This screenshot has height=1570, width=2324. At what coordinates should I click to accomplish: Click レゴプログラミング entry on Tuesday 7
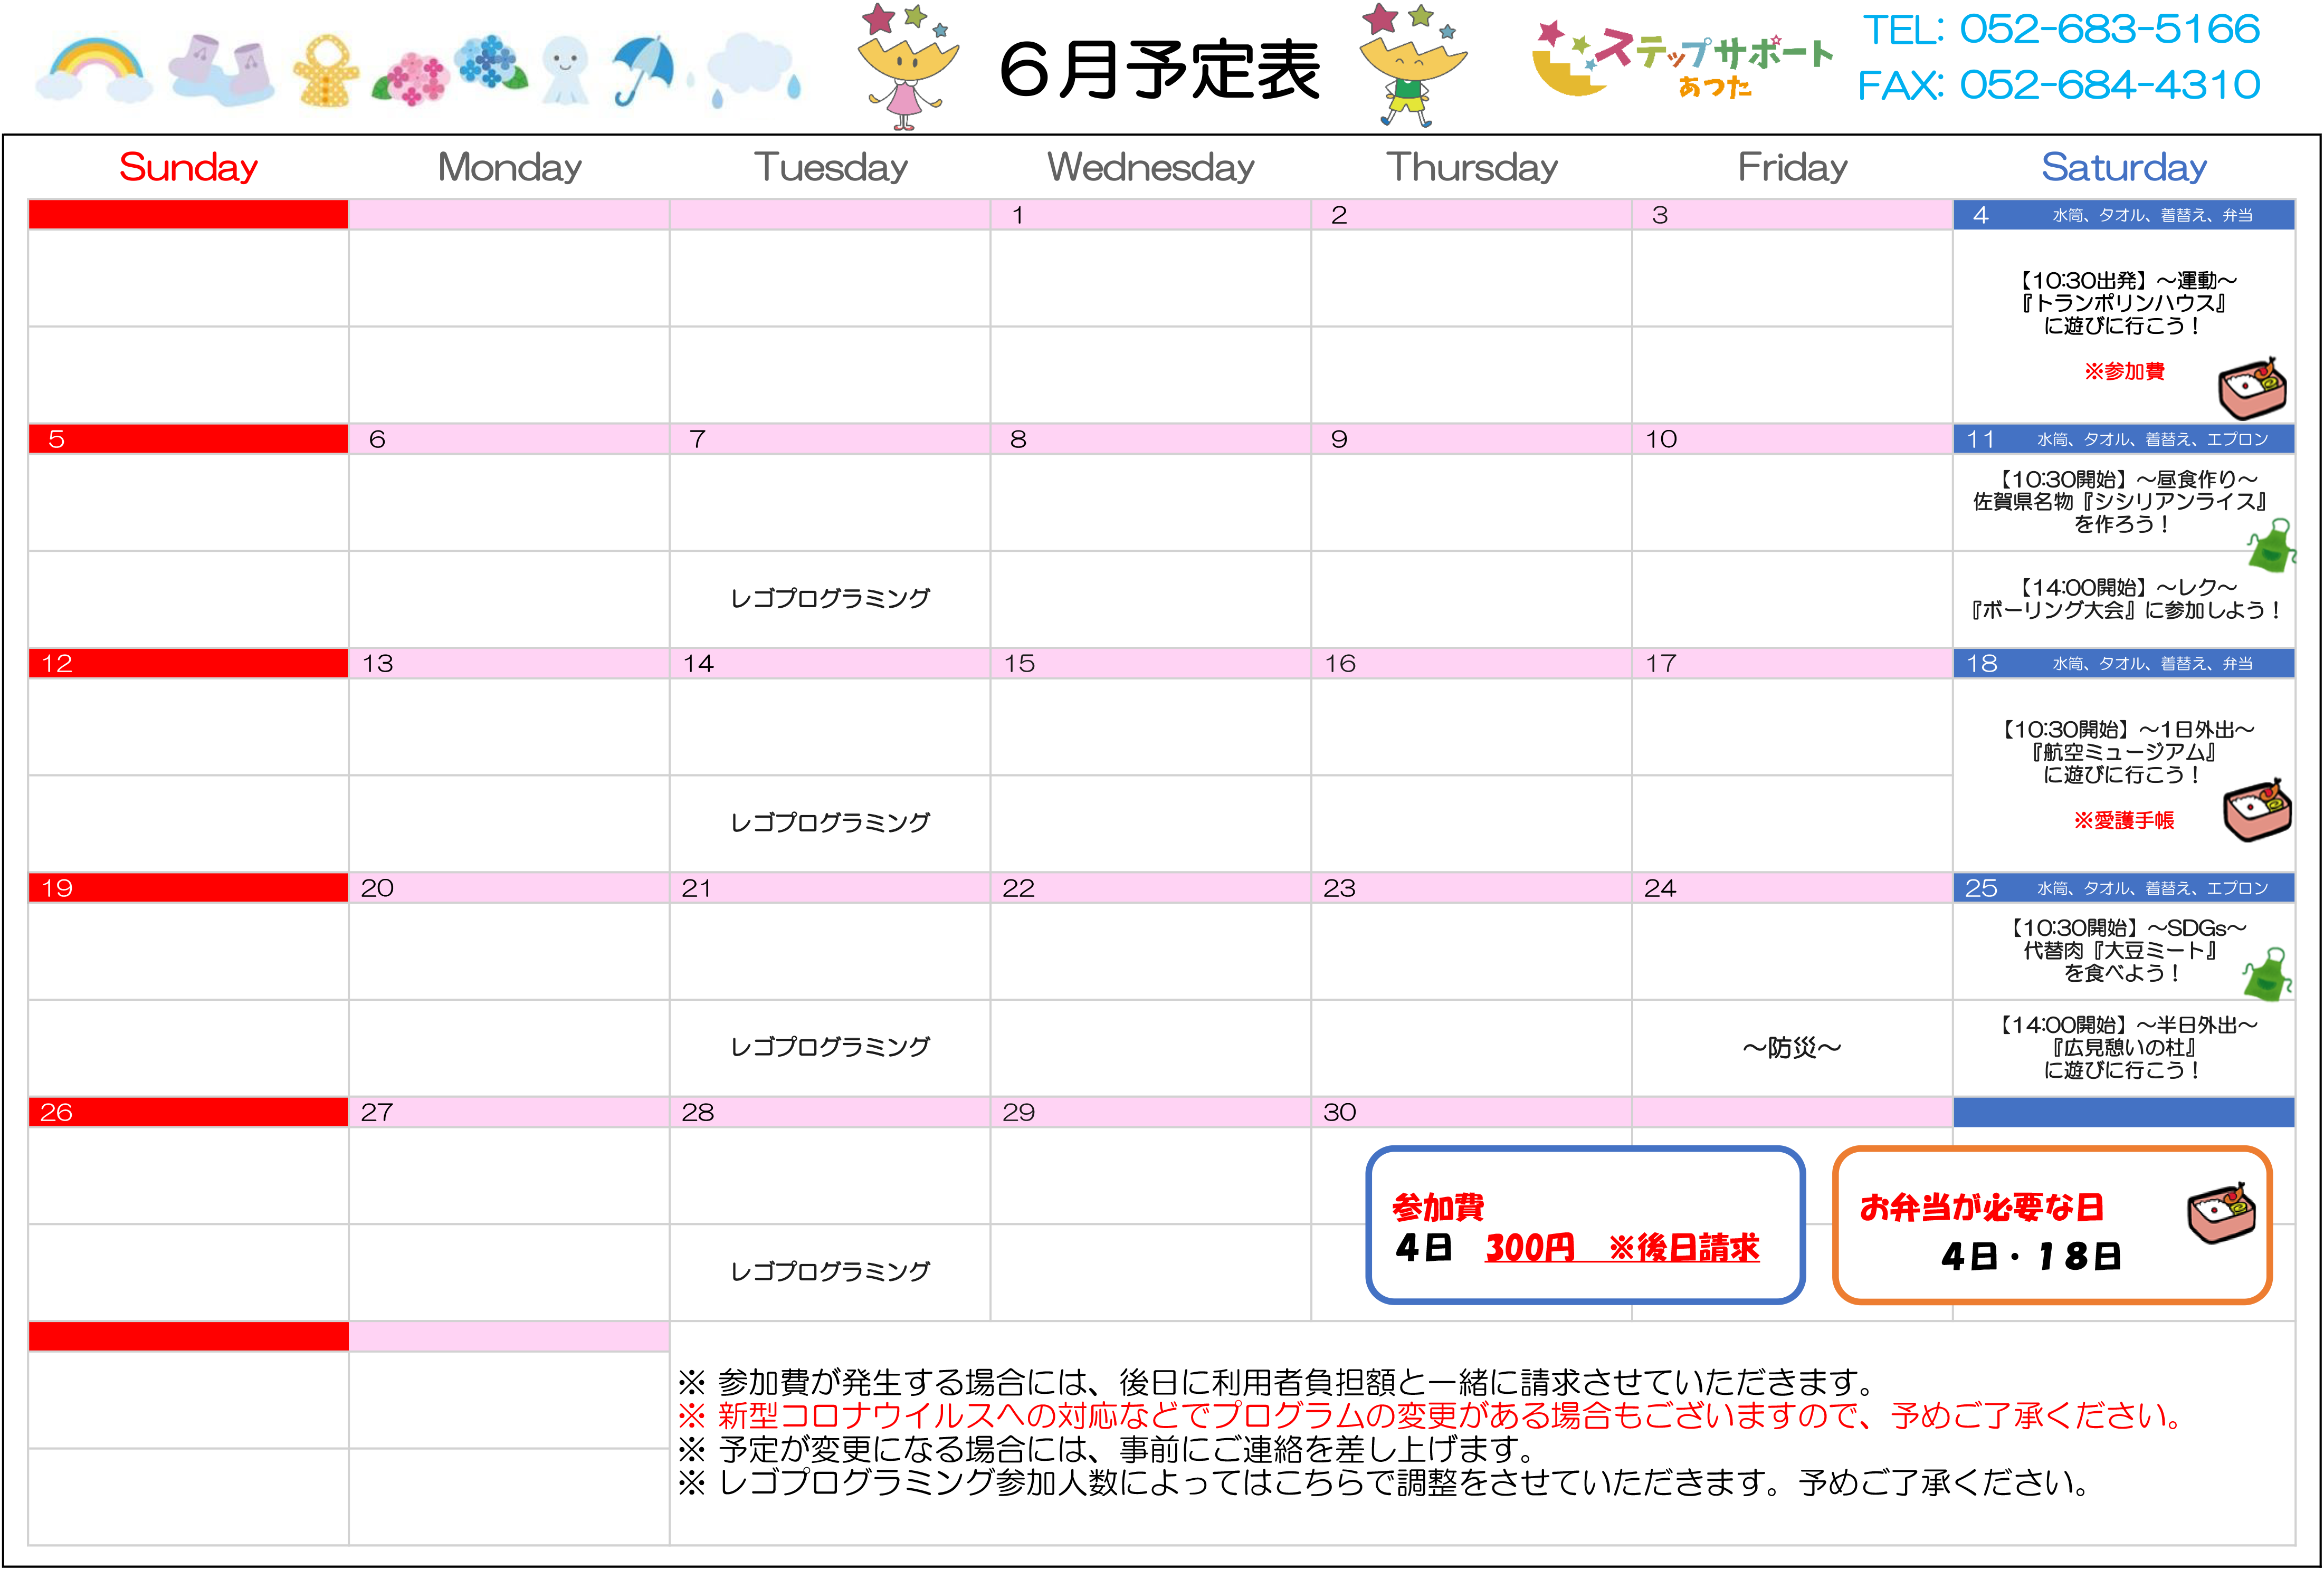830,598
